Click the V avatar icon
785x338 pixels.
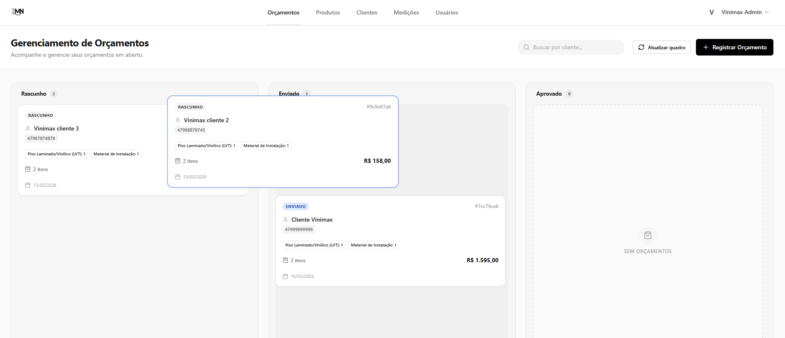click(x=712, y=12)
